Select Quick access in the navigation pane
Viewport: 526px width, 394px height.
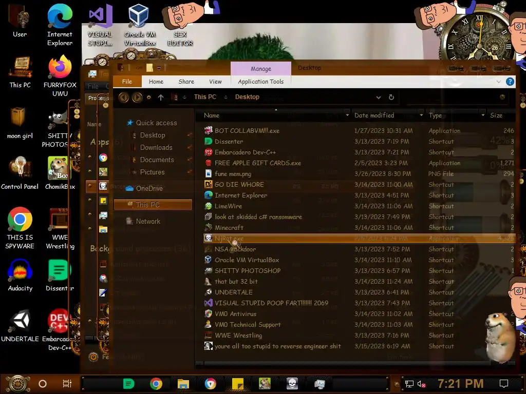pos(156,123)
